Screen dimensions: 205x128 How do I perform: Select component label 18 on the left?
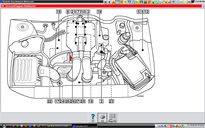(58, 12)
